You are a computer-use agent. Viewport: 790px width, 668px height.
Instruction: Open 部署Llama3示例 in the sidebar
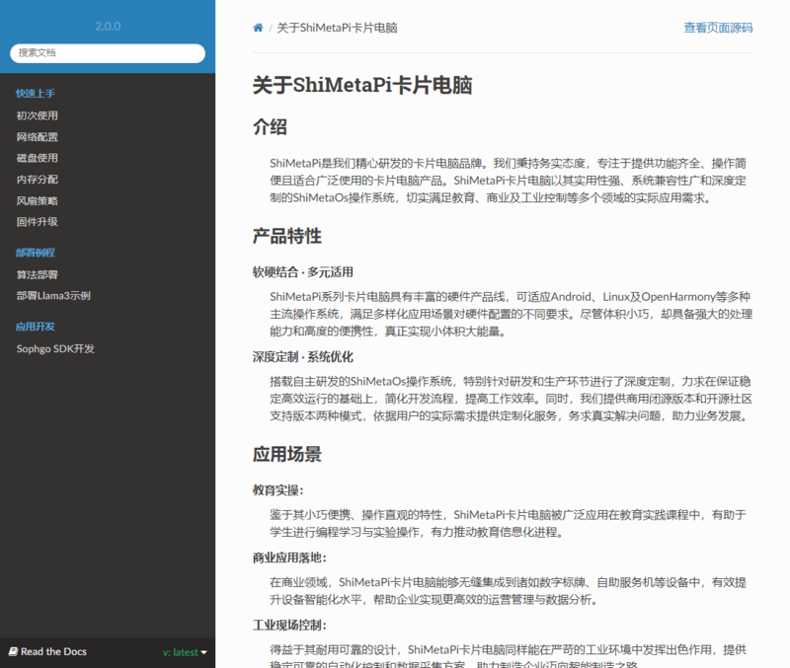pos(53,296)
